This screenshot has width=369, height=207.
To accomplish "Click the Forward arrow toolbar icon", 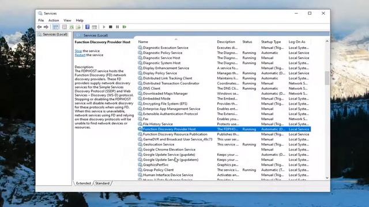I will (x=46, y=27).
